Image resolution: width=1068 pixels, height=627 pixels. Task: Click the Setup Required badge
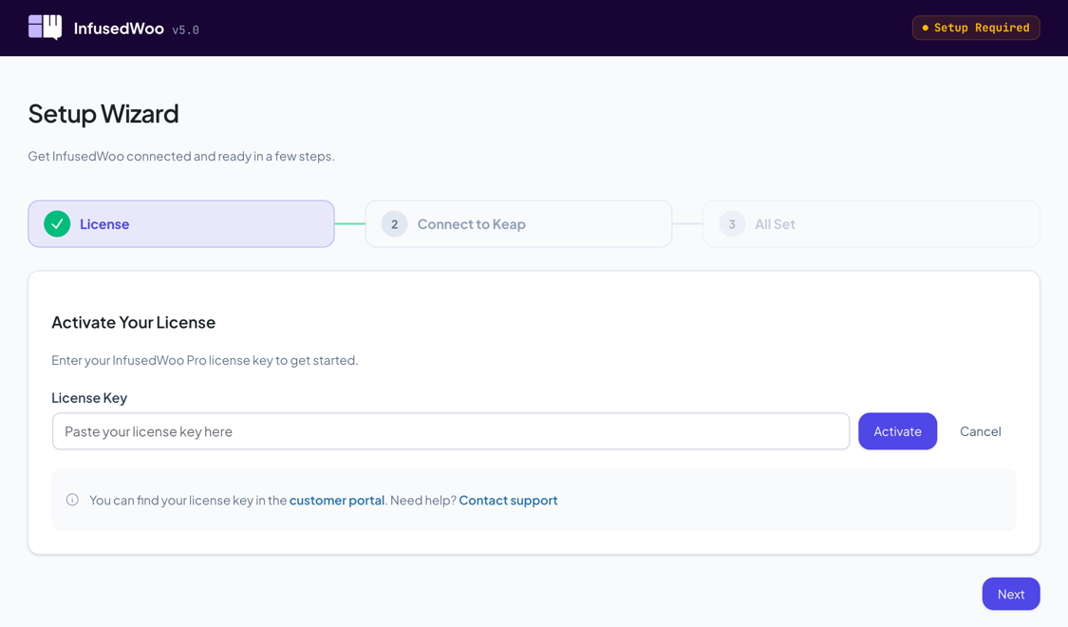click(x=976, y=28)
